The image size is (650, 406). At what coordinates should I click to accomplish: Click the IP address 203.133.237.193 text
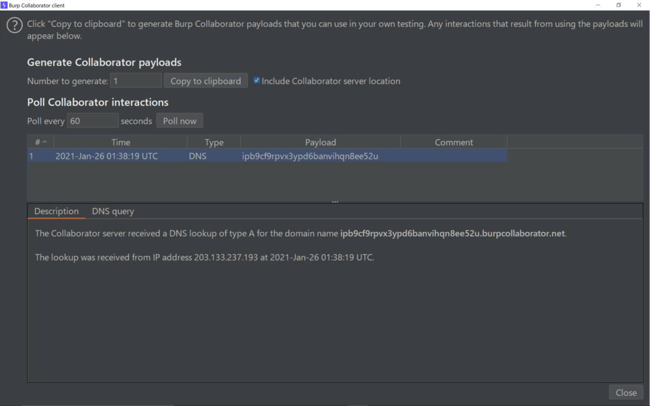tap(226, 257)
